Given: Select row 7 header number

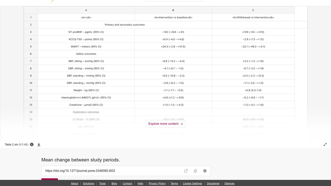Looking at the screenshot, I should pos(31,61).
